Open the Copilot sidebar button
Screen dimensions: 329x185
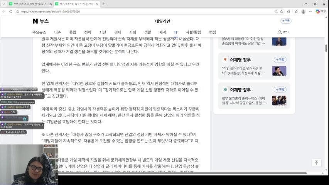tap(317, 12)
